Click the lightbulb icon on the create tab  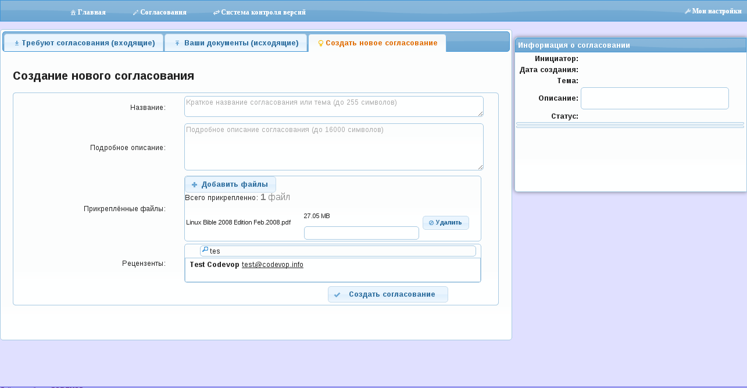click(x=320, y=43)
